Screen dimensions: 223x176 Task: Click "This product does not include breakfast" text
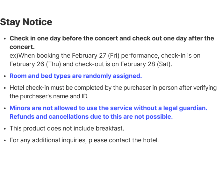pyautogui.click(x=67, y=129)
